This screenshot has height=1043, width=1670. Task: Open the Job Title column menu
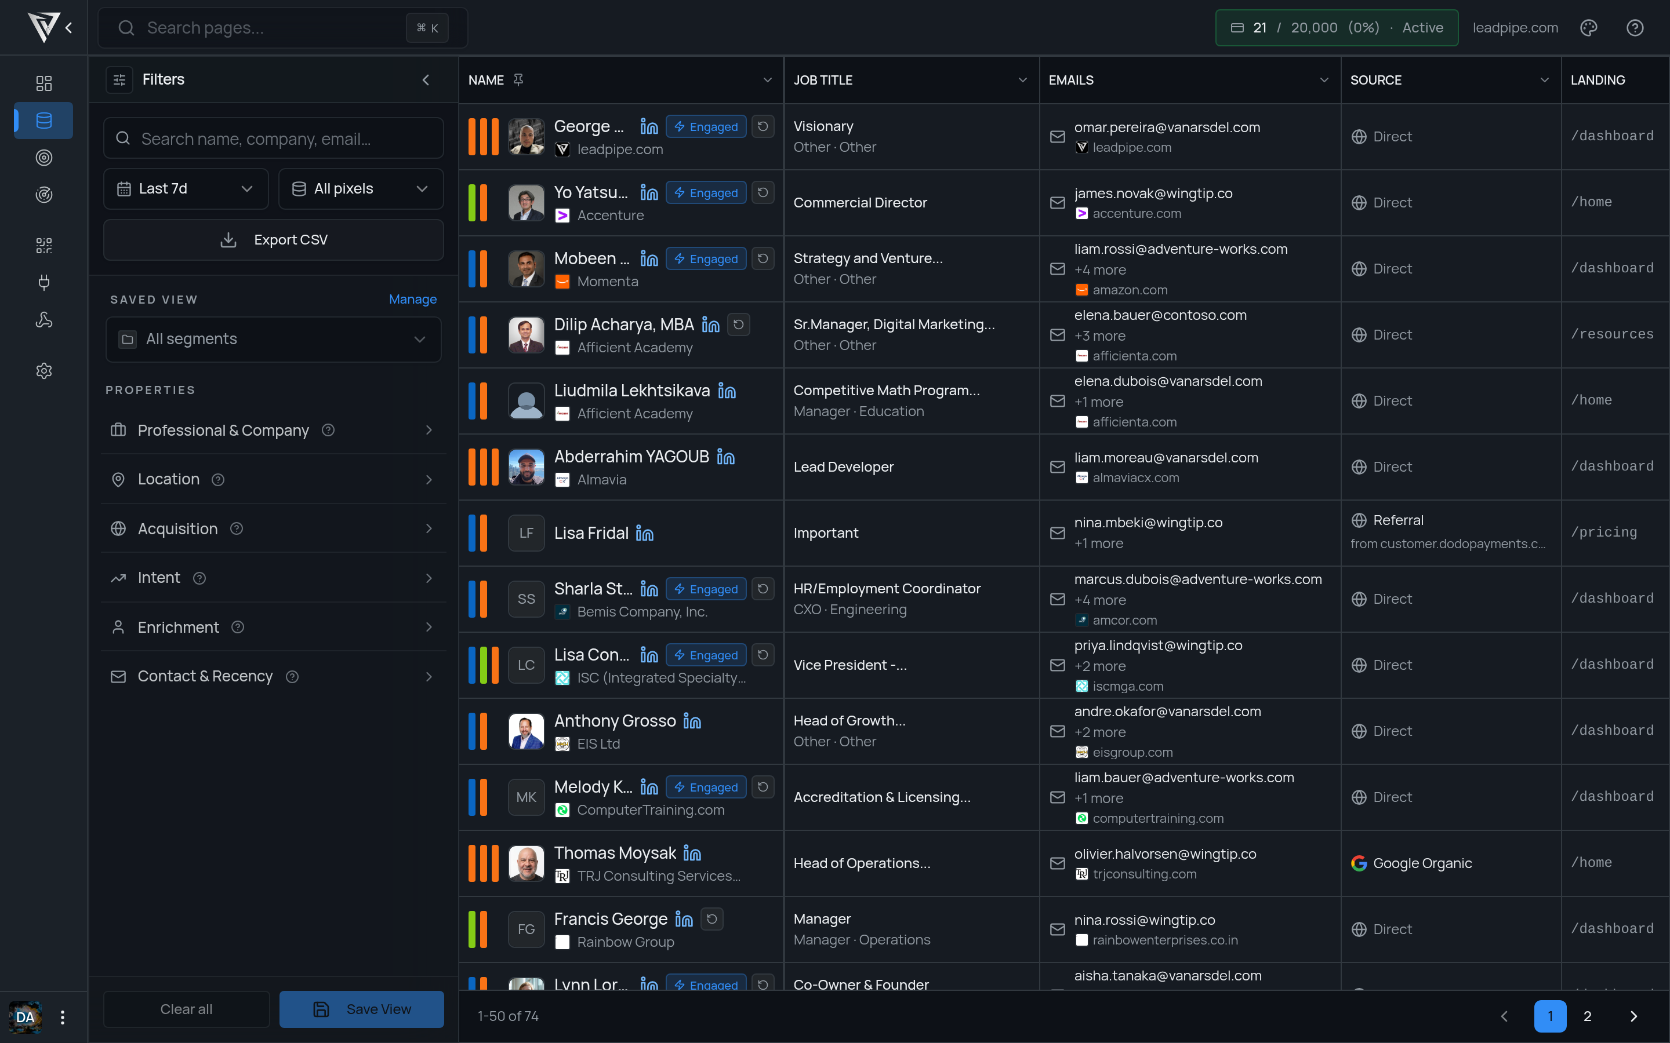click(x=1023, y=80)
